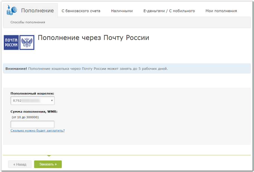Focus the Сумма пополнения WMR input field
This screenshot has height=172, width=254.
click(x=32, y=125)
